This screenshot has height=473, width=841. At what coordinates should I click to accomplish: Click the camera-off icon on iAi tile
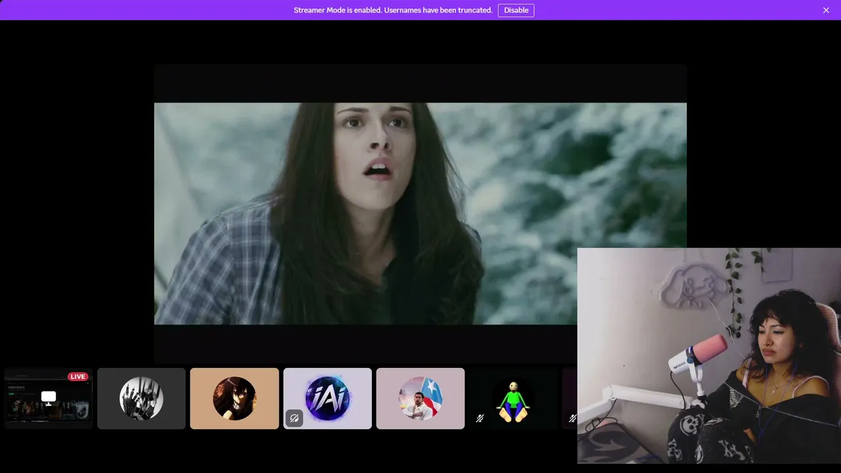(294, 418)
